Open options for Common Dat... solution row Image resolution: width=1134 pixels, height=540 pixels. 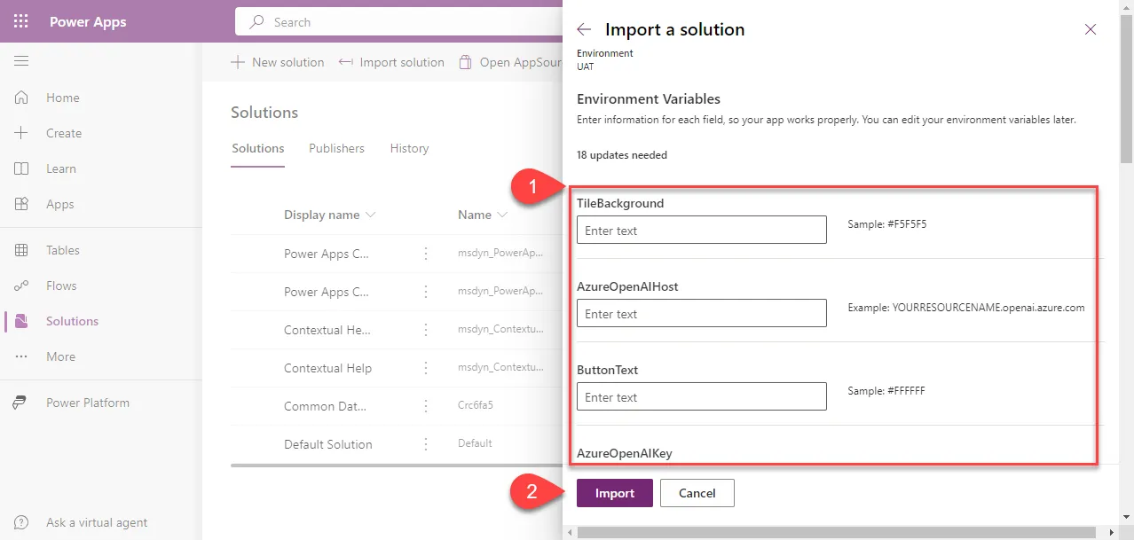click(x=426, y=406)
